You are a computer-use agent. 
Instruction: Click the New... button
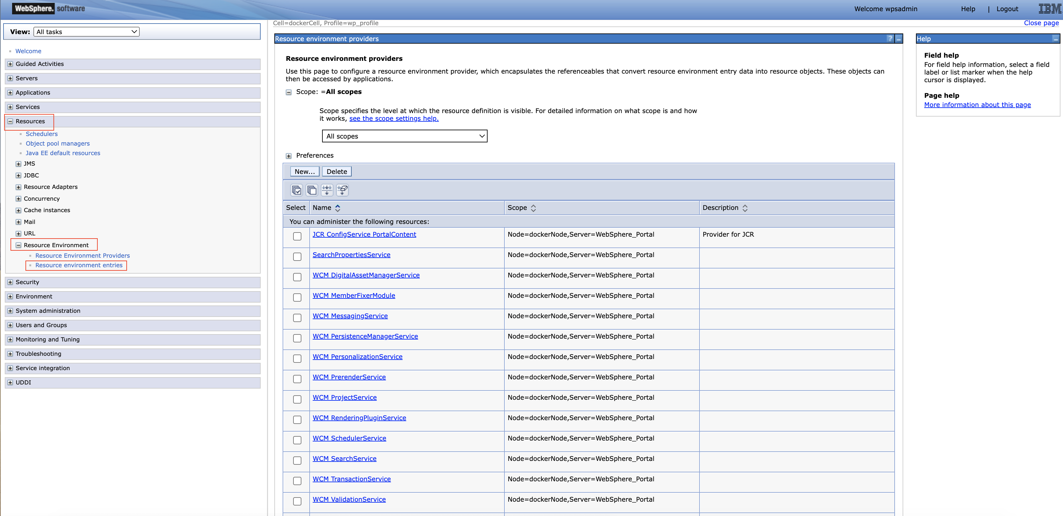click(304, 171)
